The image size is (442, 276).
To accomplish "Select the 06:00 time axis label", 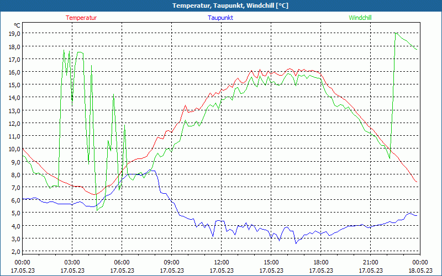I will coord(122,262).
